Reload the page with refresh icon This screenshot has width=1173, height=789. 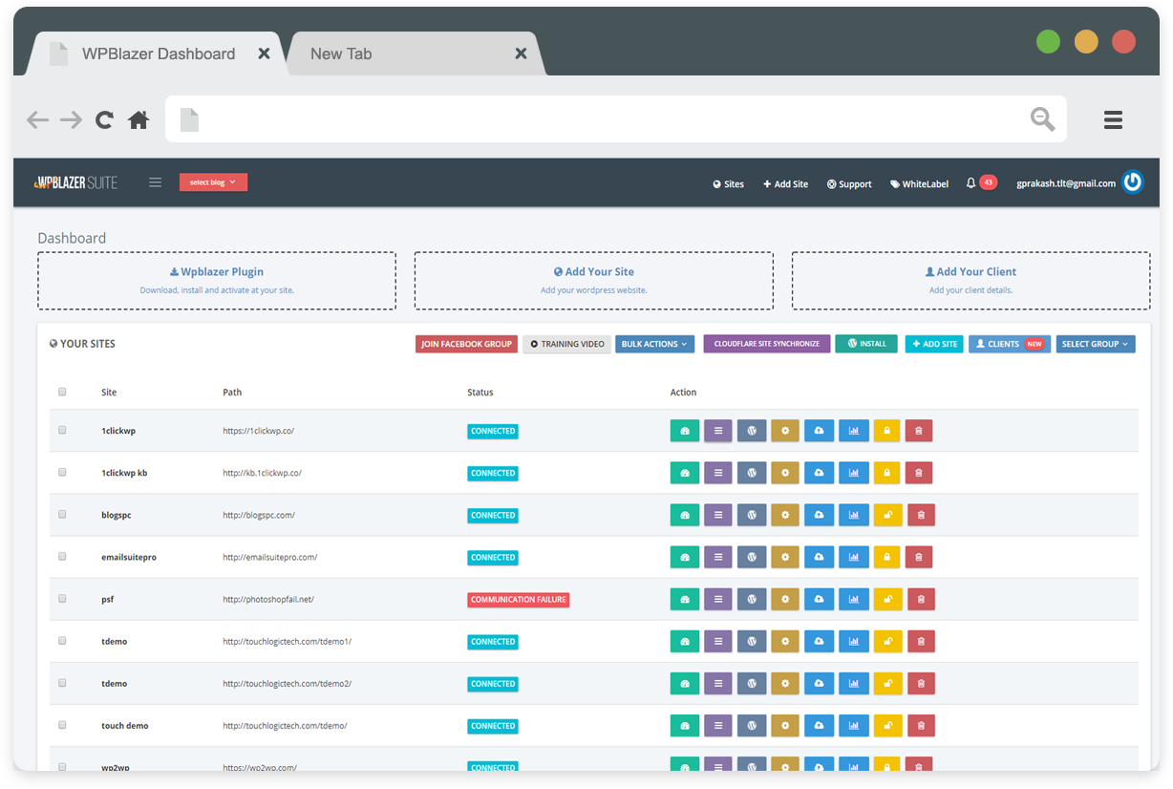click(104, 119)
